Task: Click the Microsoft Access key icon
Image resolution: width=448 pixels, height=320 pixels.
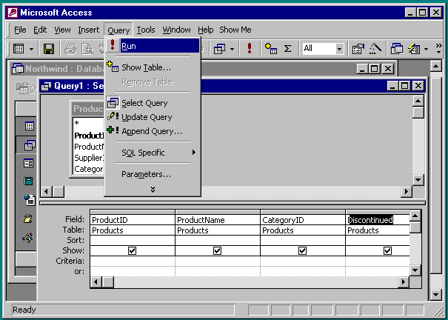Action: (x=13, y=13)
